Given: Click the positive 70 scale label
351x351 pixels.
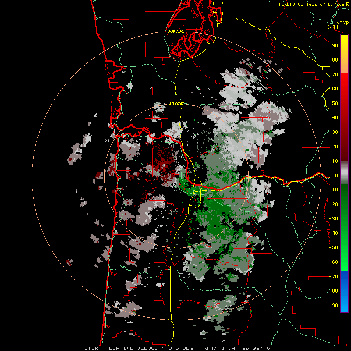Looking at the screenshot, I should pyautogui.click(x=335, y=74).
